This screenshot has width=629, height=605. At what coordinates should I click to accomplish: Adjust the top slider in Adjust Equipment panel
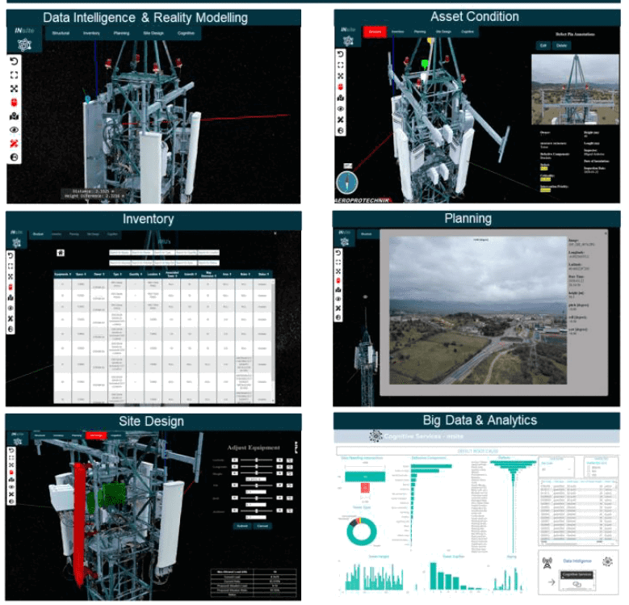coord(257,460)
